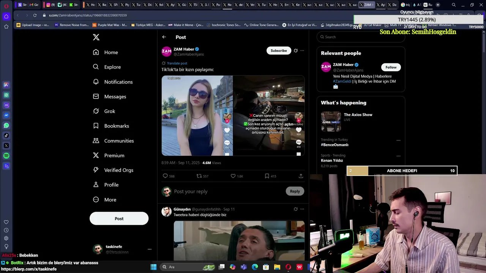Click Grok icon on Günaydın reply
This screenshot has width=486, height=273.
click(296, 209)
